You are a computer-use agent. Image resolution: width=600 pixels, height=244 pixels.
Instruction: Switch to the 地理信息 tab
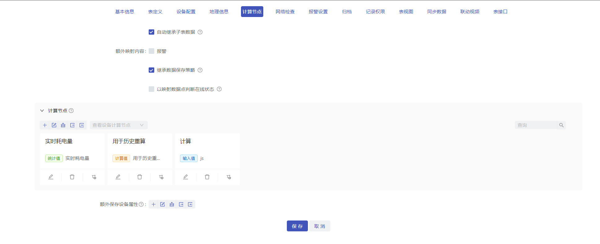click(x=219, y=12)
